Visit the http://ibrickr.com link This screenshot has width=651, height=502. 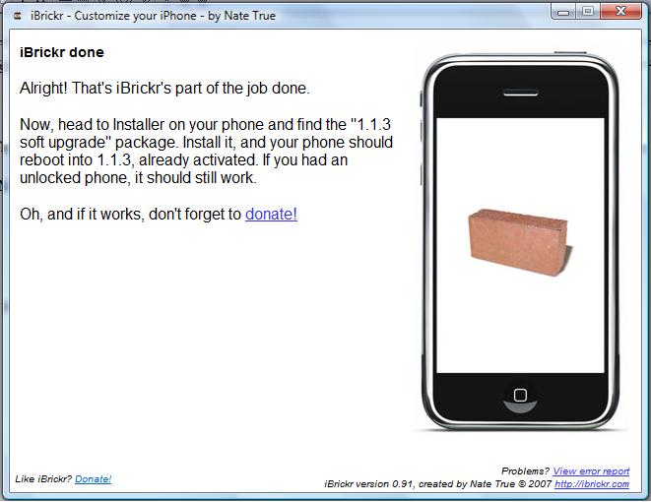[592, 484]
